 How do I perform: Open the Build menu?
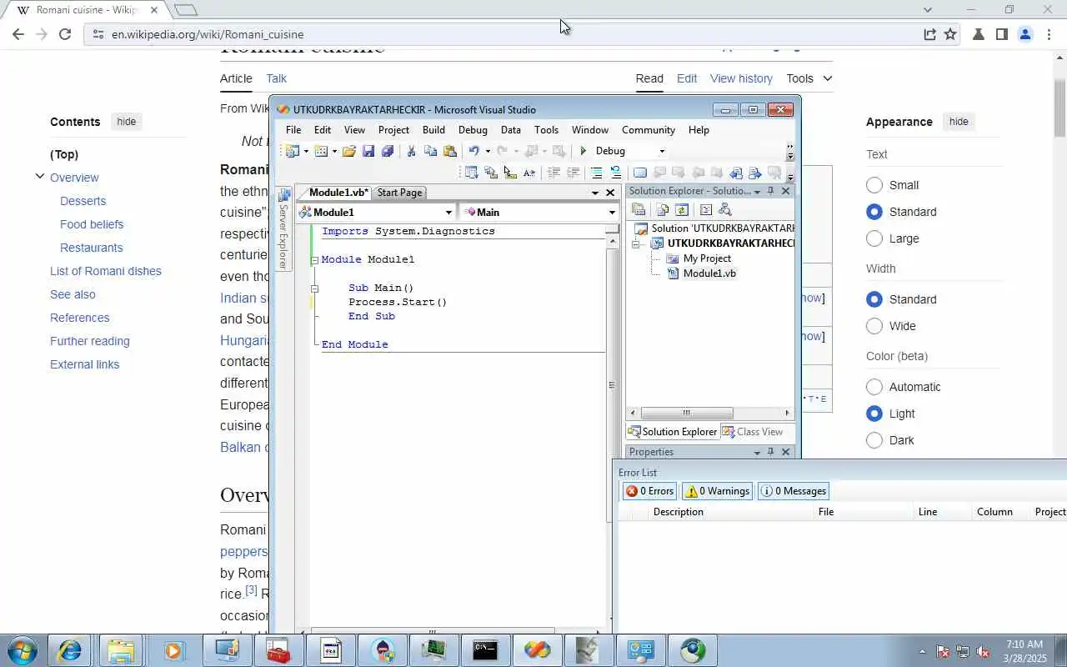pyautogui.click(x=433, y=130)
